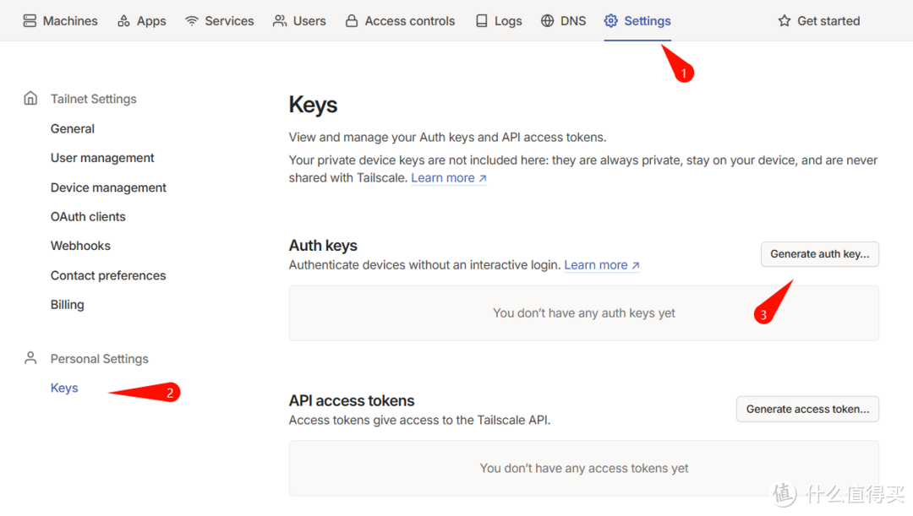Select Keys under Personal Settings
Image resolution: width=913 pixels, height=516 pixels.
[x=64, y=388]
